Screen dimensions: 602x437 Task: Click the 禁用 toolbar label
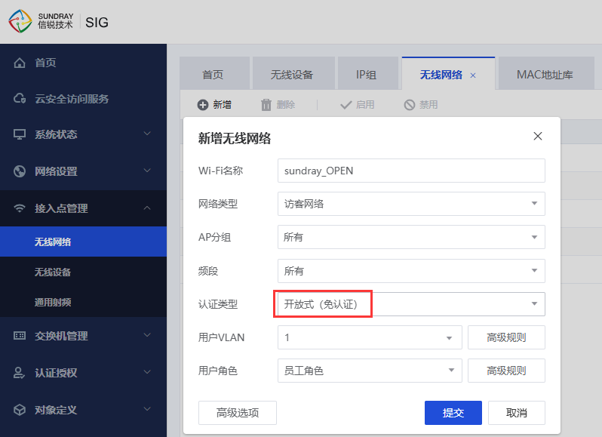428,105
